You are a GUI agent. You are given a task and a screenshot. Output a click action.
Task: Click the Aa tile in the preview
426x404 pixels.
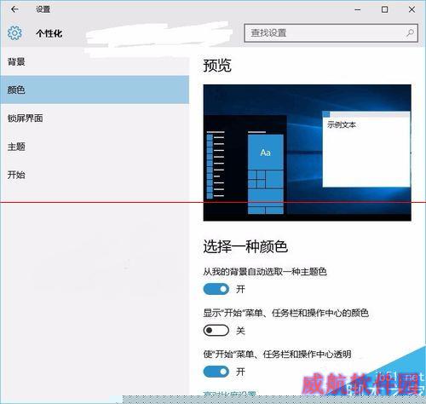(266, 153)
